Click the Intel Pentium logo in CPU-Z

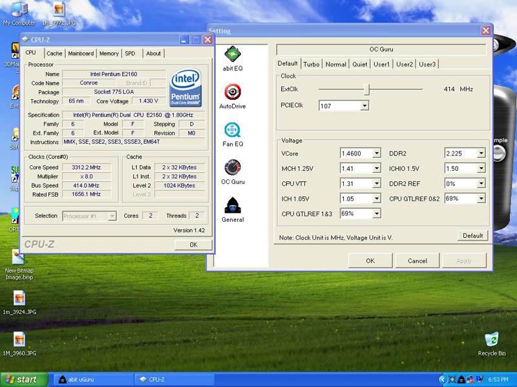[x=185, y=88]
